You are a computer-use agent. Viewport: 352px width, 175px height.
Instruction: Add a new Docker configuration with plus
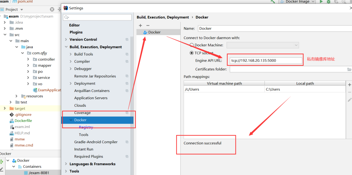(x=140, y=25)
